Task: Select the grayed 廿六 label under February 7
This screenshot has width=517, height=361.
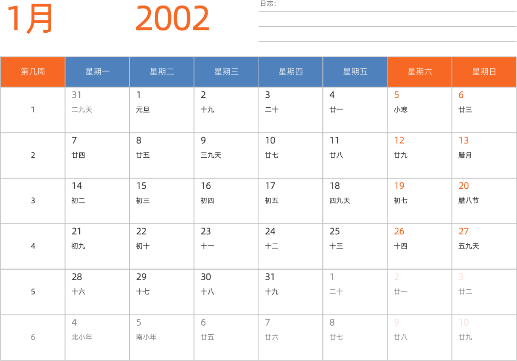Action: 272,337
